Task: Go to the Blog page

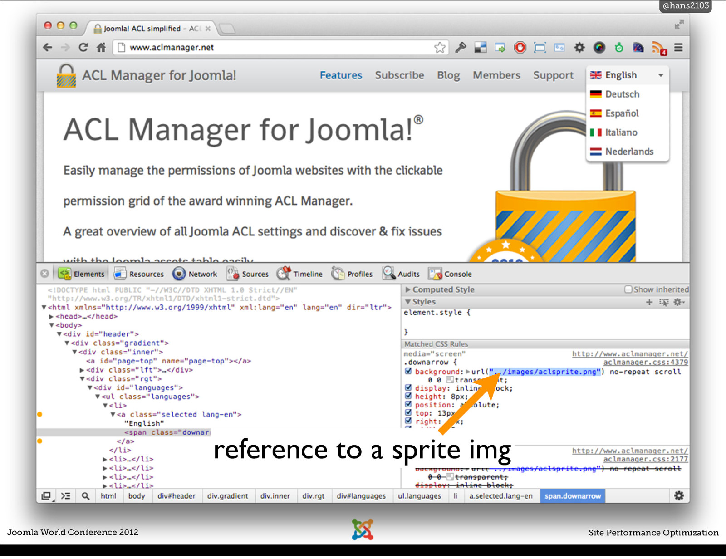Action: 448,75
